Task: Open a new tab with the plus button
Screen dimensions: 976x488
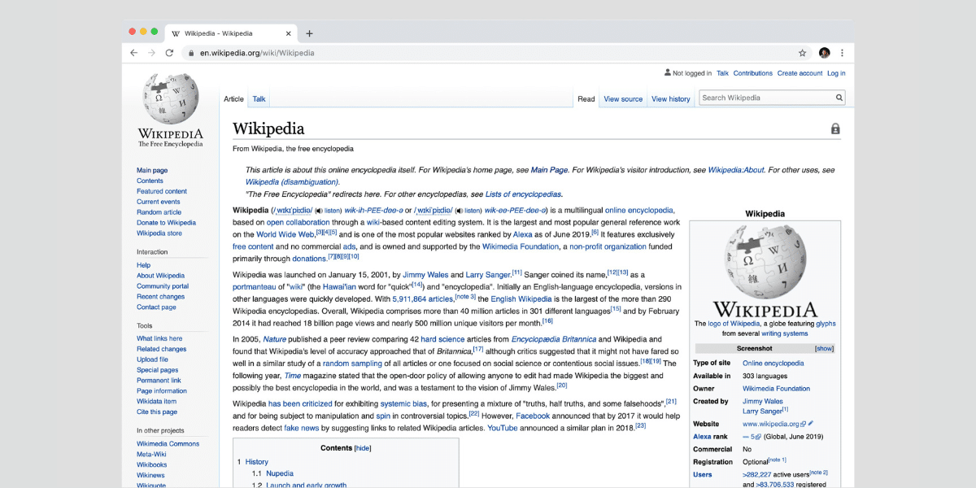Action: coord(309,33)
